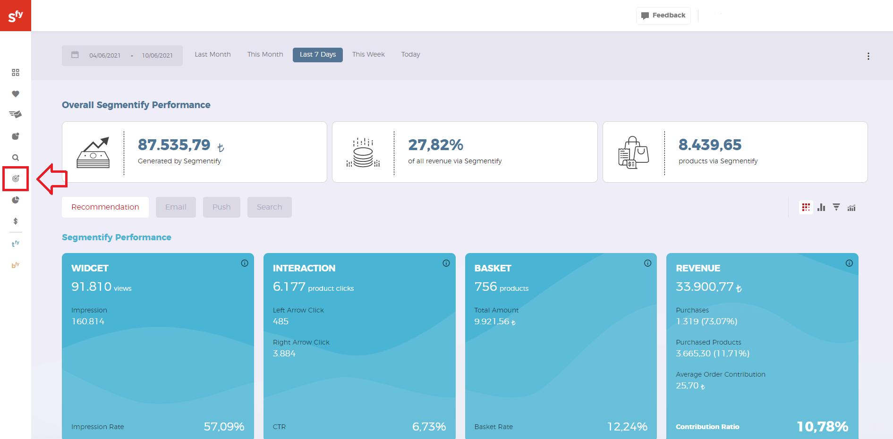893x439 pixels.
Task: Click the Left Arrow Click value 485
Action: tap(281, 321)
